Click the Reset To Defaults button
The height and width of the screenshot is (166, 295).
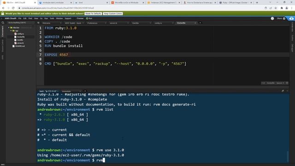[93, 13]
